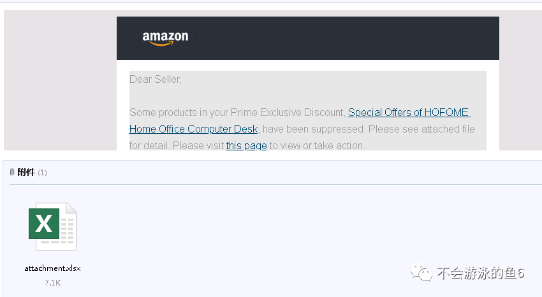Click the "to view or take action." text
542x297 pixels.
pyautogui.click(x=317, y=145)
